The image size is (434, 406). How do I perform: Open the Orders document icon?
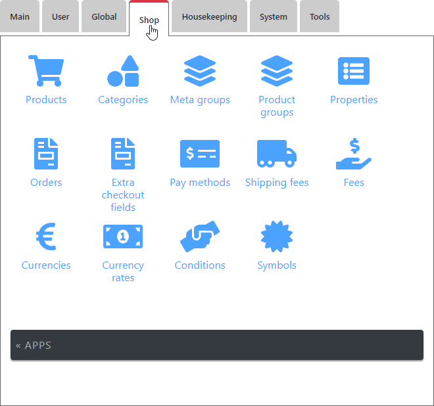(46, 154)
